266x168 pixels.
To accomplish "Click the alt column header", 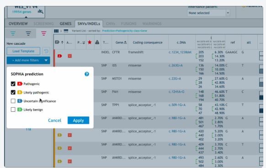I will pos(249,42).
